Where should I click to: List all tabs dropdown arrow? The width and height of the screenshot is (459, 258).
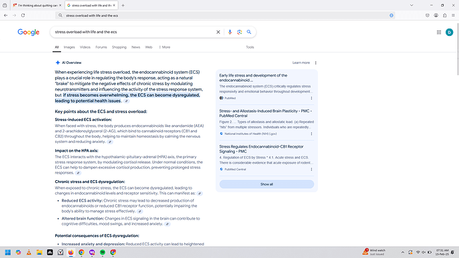411,5
